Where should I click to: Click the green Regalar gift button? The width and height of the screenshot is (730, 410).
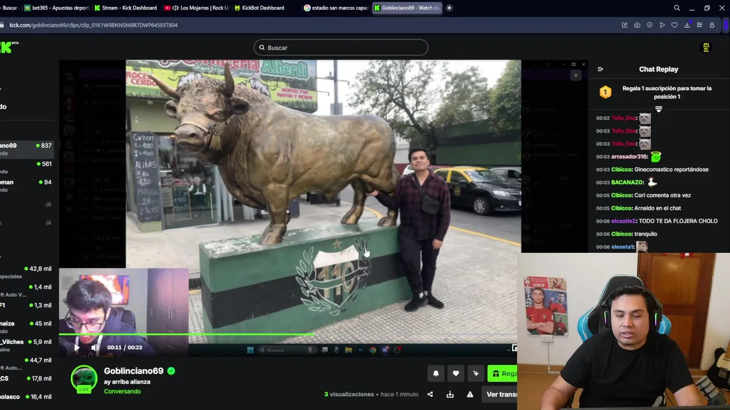[502, 374]
